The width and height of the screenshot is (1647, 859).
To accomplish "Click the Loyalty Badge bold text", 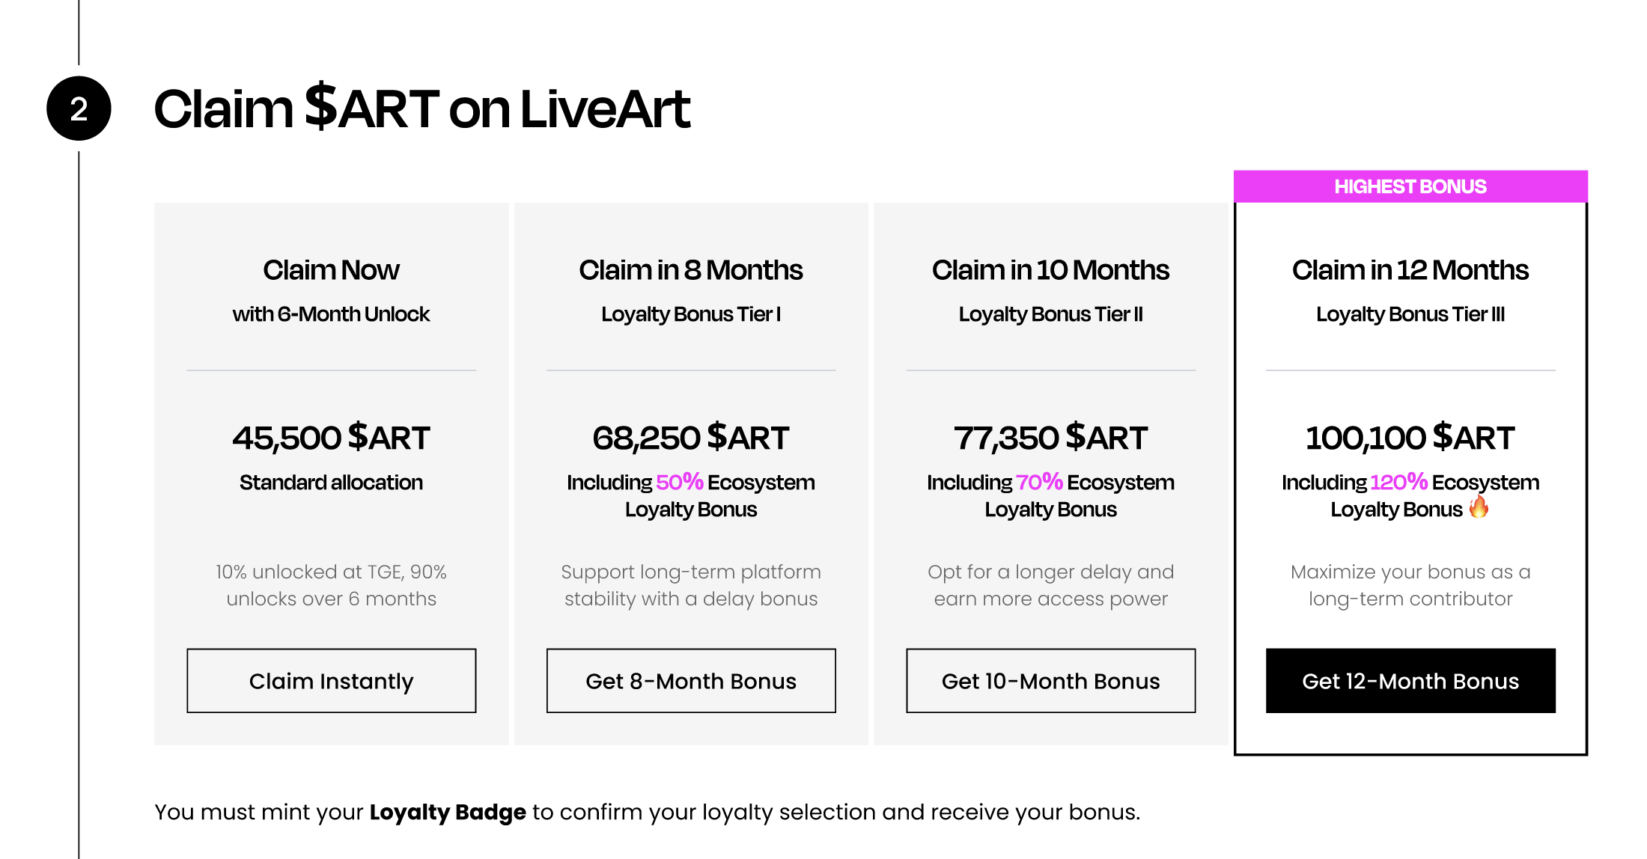I will [448, 812].
